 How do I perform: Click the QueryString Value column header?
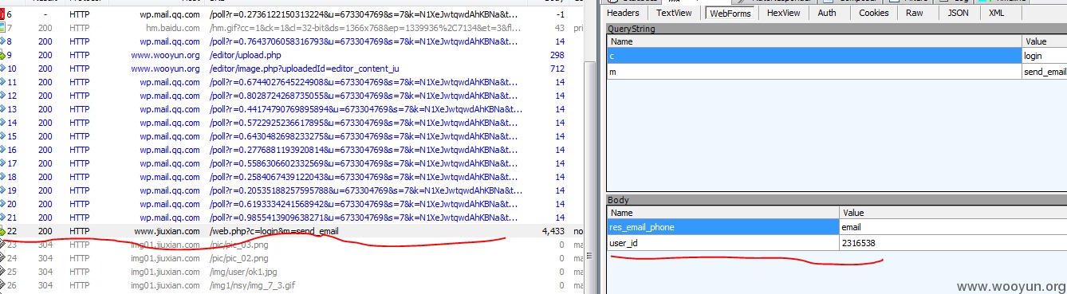coord(1045,41)
